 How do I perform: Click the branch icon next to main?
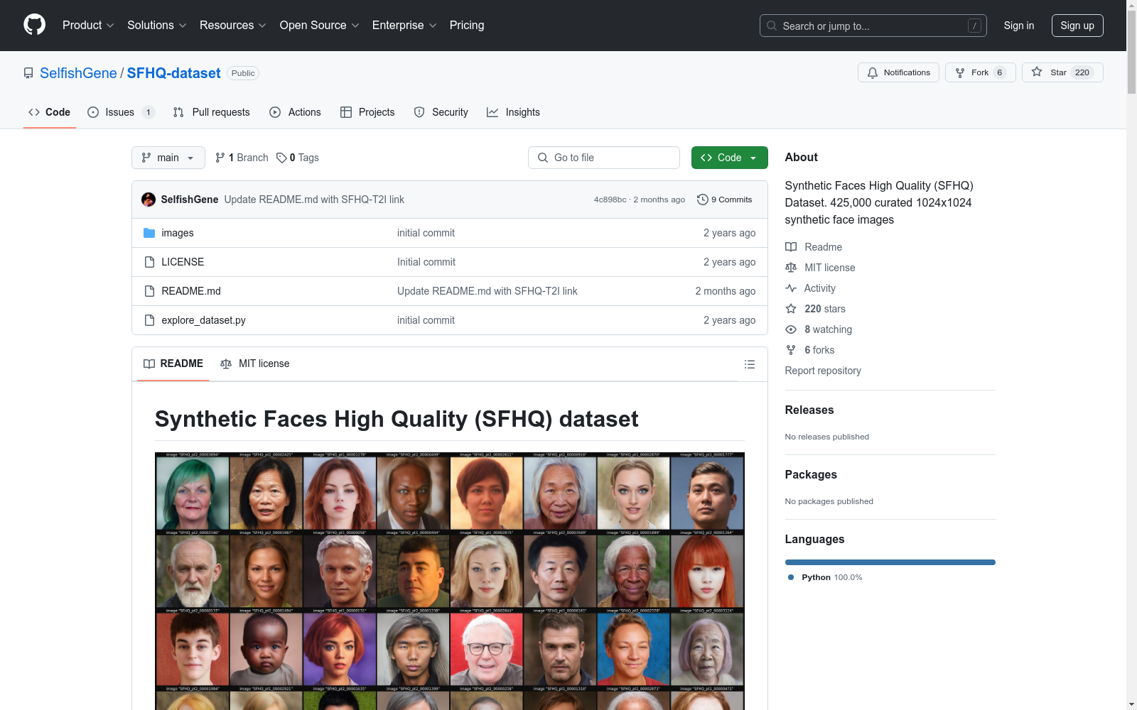(x=219, y=157)
